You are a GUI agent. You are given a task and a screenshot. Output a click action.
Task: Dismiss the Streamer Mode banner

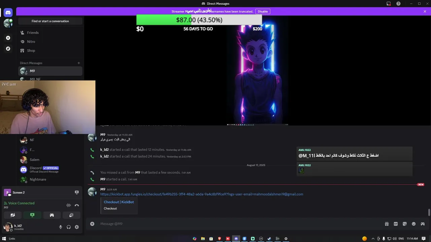coord(425,11)
